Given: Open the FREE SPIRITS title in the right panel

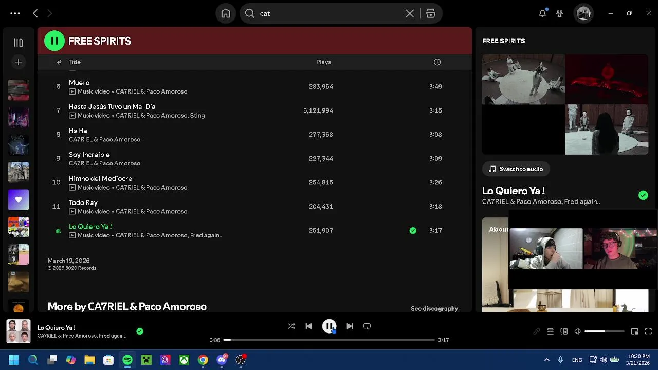Looking at the screenshot, I should tap(503, 41).
